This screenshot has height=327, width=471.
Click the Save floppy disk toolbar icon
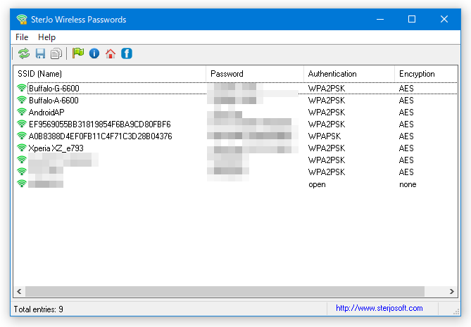40,53
